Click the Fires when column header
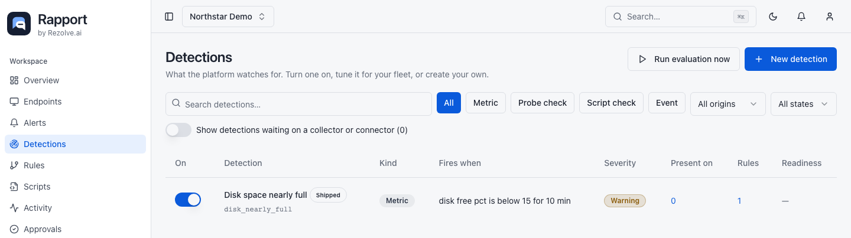This screenshot has height=238, width=851. click(x=460, y=163)
